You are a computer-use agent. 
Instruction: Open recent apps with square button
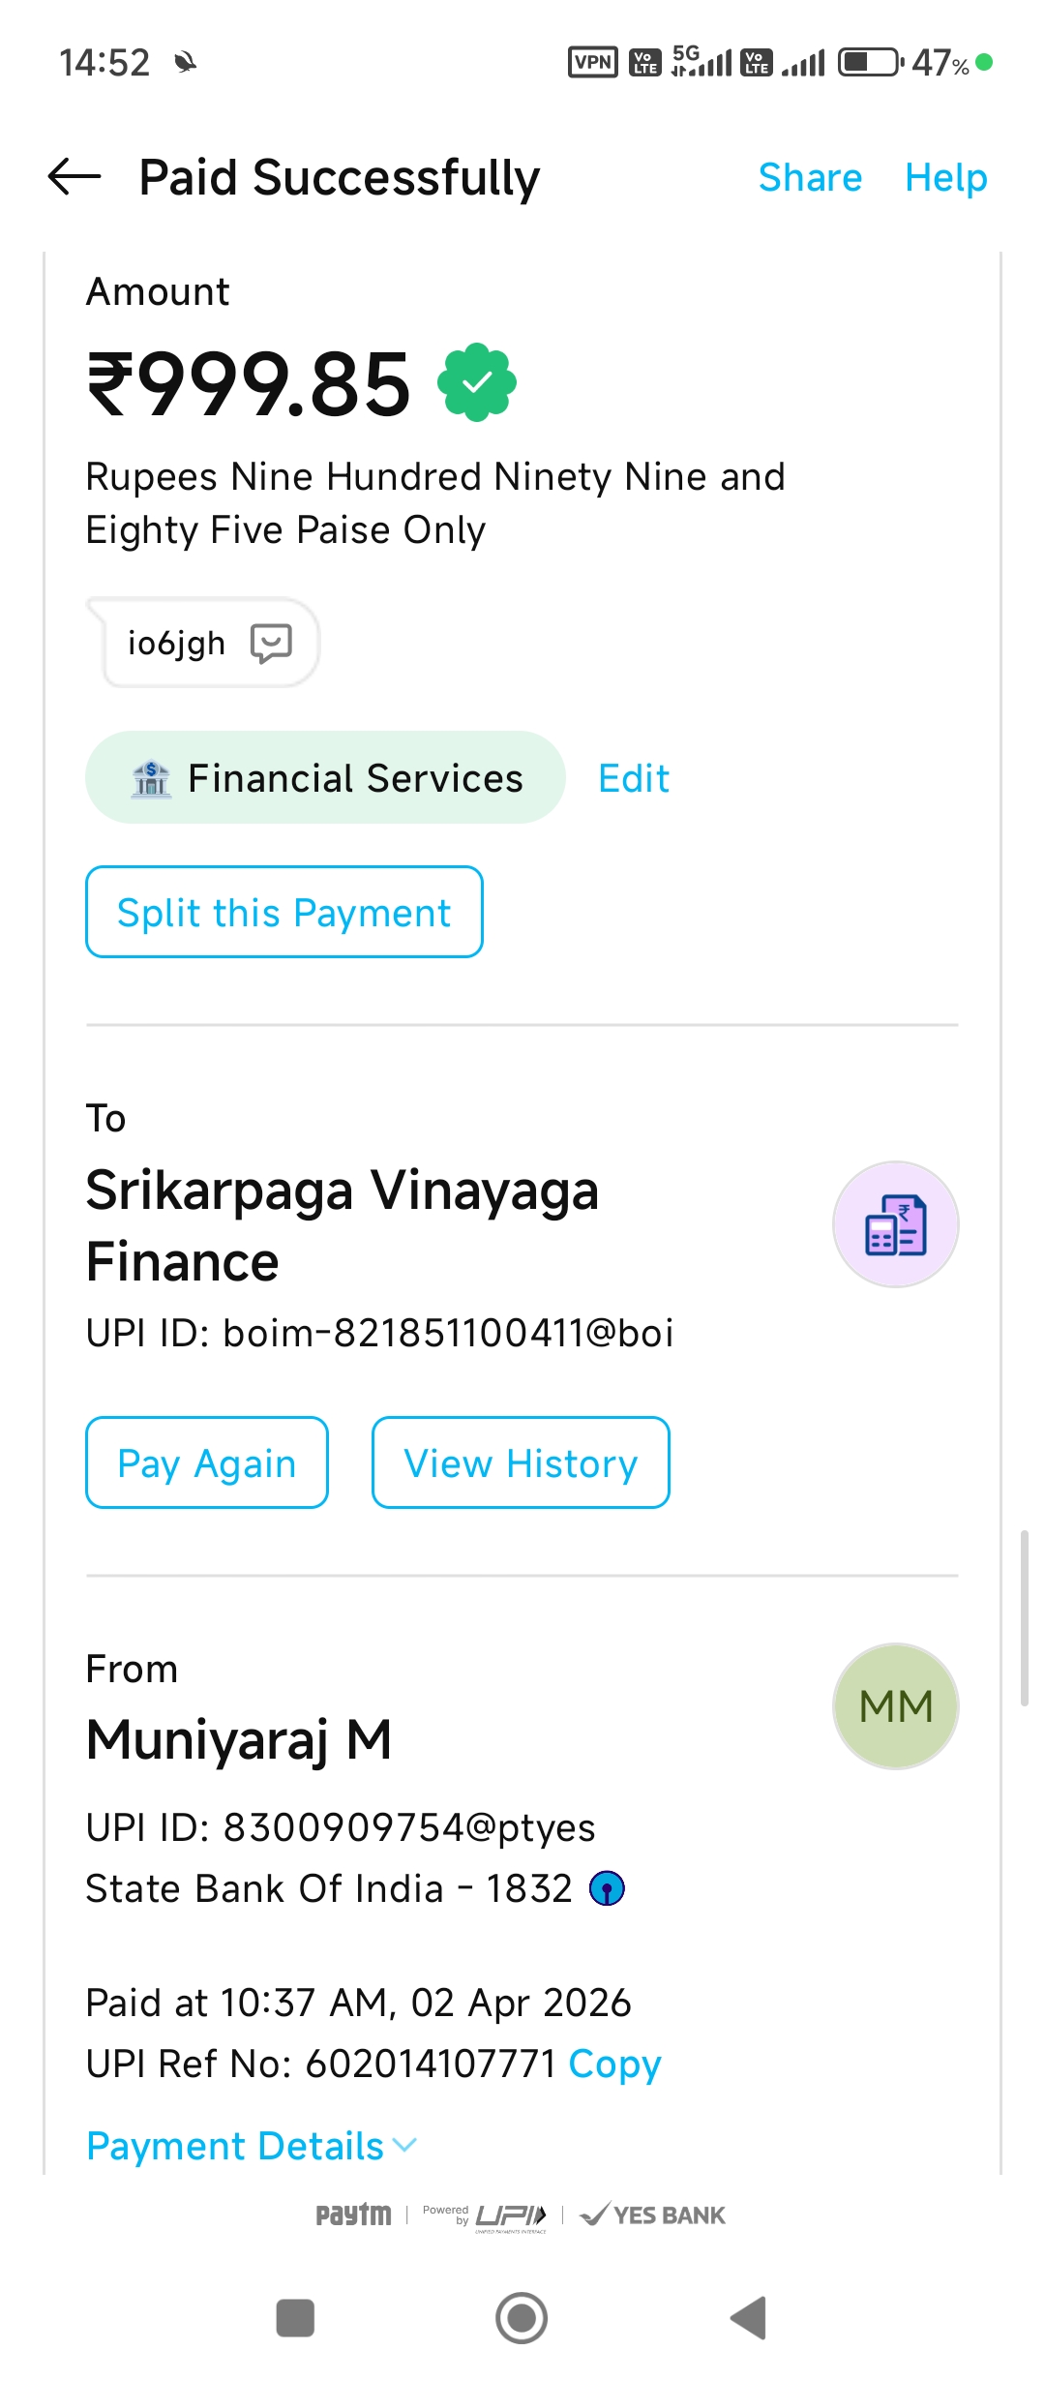295,2318
